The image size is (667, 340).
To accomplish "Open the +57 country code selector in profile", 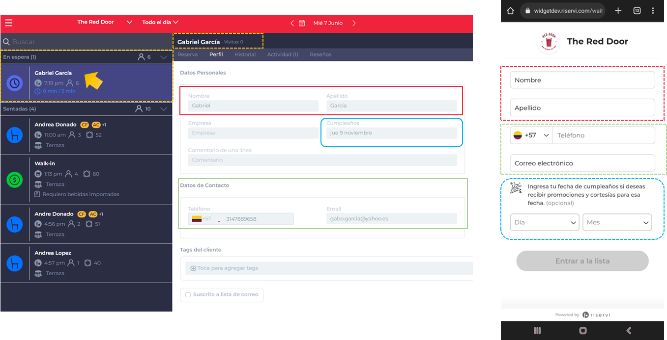I will click(x=205, y=219).
